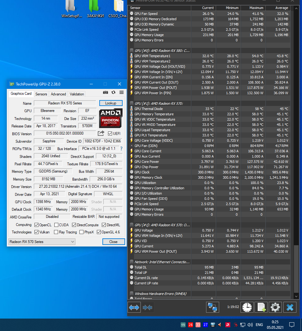Click HWiNFO scrollbar down arrow
This screenshot has height=331, width=302.
coord(296,296)
